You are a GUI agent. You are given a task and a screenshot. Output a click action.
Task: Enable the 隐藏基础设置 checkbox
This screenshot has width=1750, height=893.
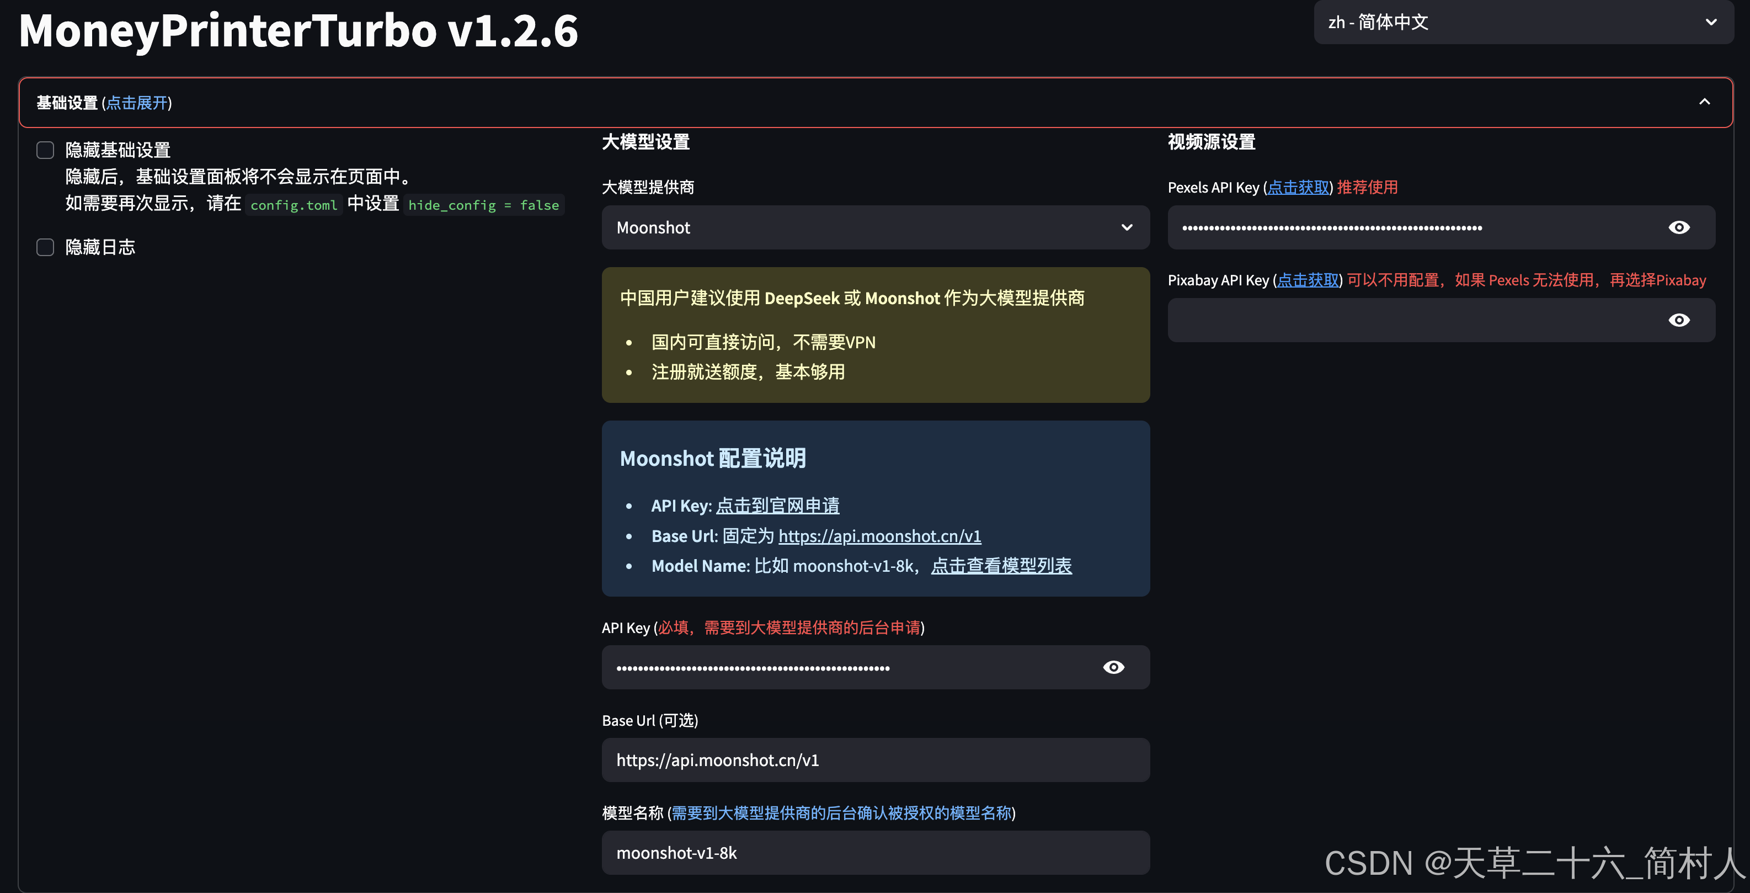point(45,150)
